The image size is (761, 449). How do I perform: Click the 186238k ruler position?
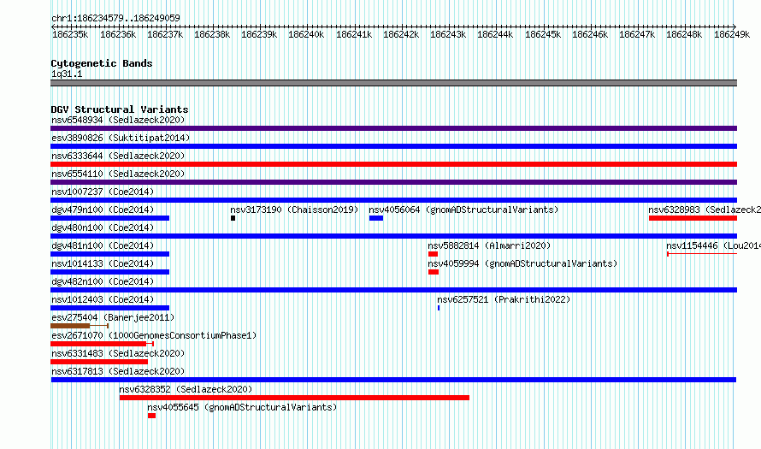(211, 34)
